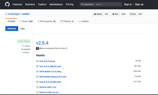158x95 pixels.
Task: Download Source code (zip)
Action: pos(48,87)
